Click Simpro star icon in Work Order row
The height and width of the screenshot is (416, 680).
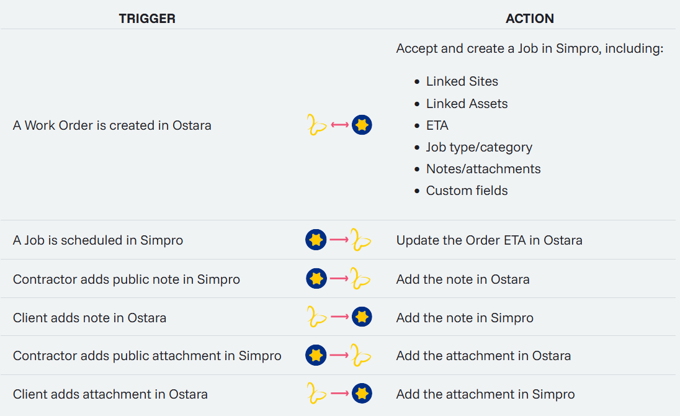point(362,125)
